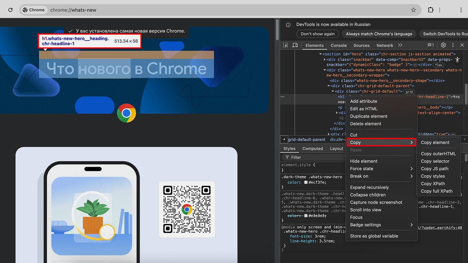The image size is (468, 263).
Task: Select Copy outerHTML
Action: [x=439, y=154]
